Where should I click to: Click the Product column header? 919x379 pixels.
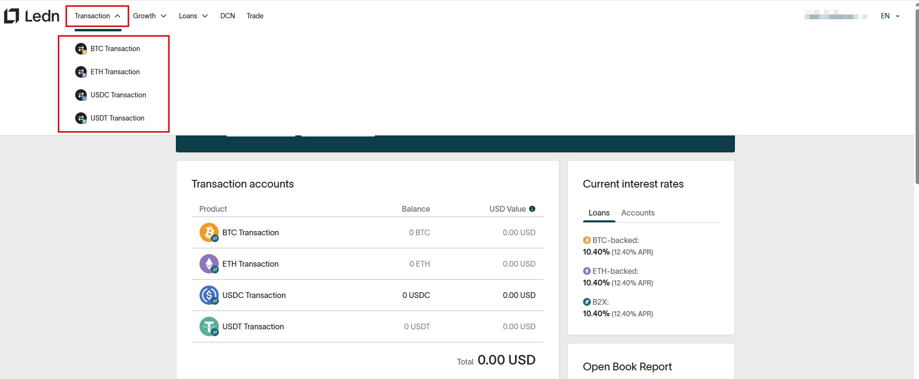click(213, 209)
